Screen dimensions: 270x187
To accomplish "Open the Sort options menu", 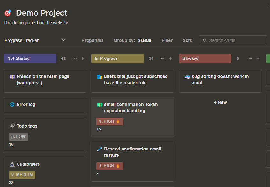I will click(187, 40).
